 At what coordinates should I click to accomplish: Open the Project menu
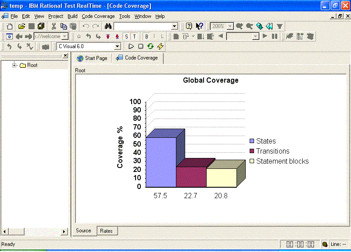56,16
